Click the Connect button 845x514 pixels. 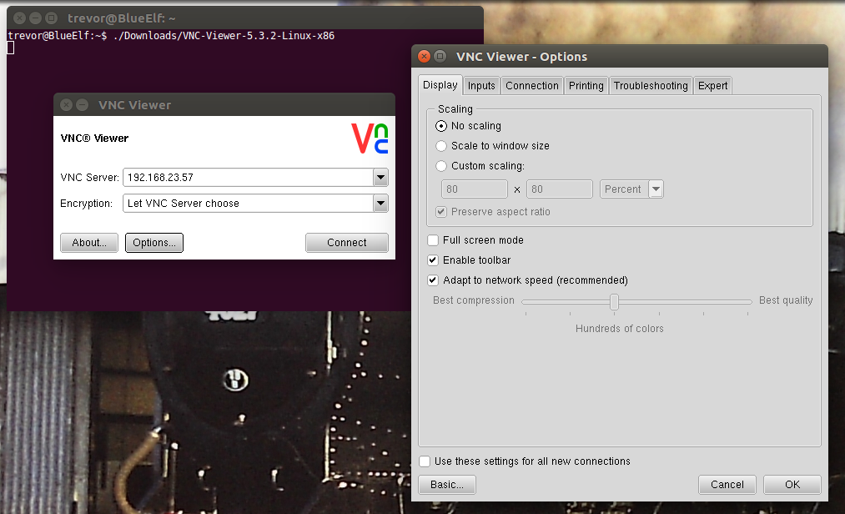pyautogui.click(x=346, y=243)
